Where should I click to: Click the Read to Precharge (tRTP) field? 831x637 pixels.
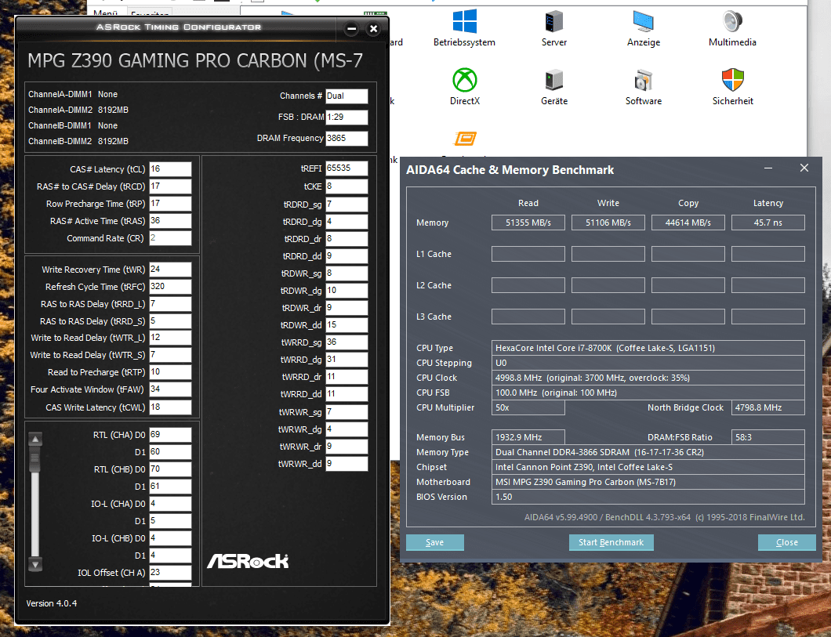point(170,372)
